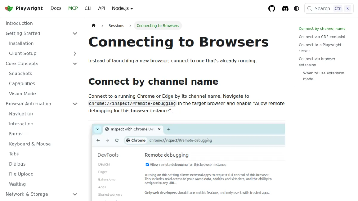Expand the Client Setup section
The width and height of the screenshot is (358, 201).
pyautogui.click(x=75, y=53)
